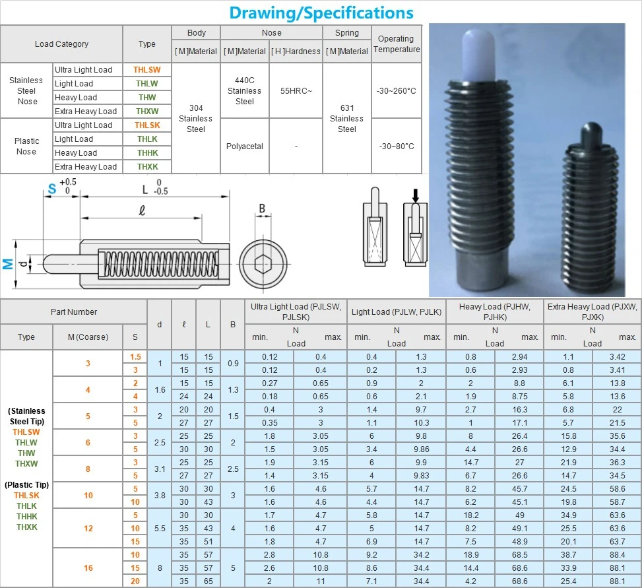642x588 pixels.
Task: Click THW in the top specifications table
Action: pyautogui.click(x=147, y=98)
